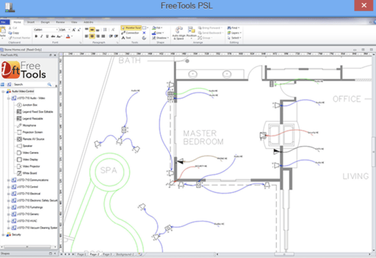Screen dimensions: 376x258
Task: Toggle Bold formatting
Action: tap(36, 36)
